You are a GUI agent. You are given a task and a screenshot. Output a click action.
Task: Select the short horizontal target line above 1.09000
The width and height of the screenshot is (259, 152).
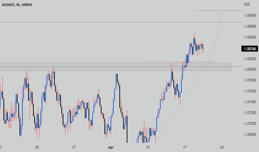point(218,11)
